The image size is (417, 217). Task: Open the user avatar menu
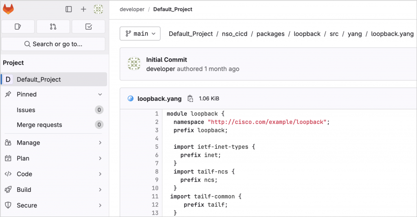point(98,9)
